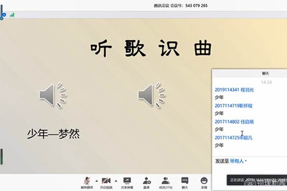Select sender 2019114341 程羽光 in chat
Viewport: 287px width, 191px height.
point(234,90)
